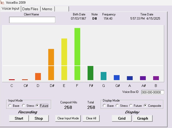The height and width of the screenshot is (128, 172).
Task: Switch Display Mode to Future
Action: coord(131,106)
